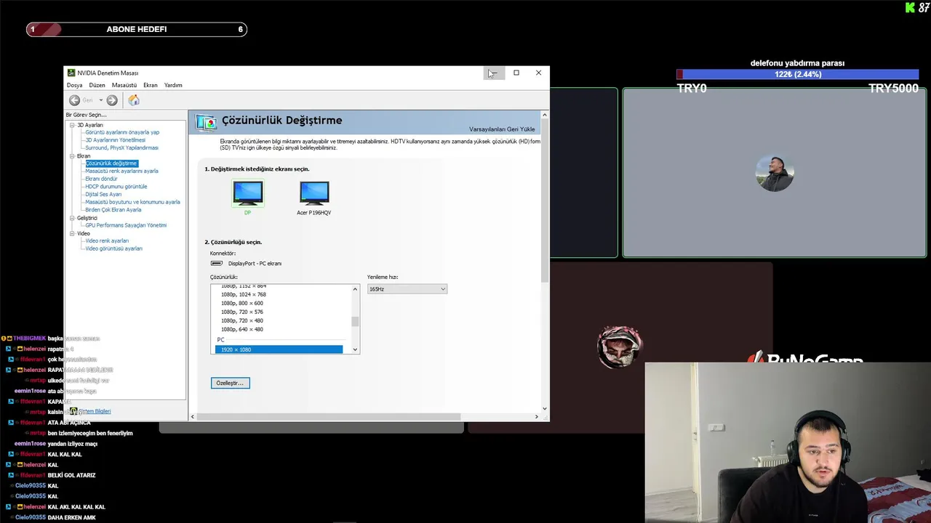Open the Yenileme hızı 165Hz dropdown

(407, 289)
